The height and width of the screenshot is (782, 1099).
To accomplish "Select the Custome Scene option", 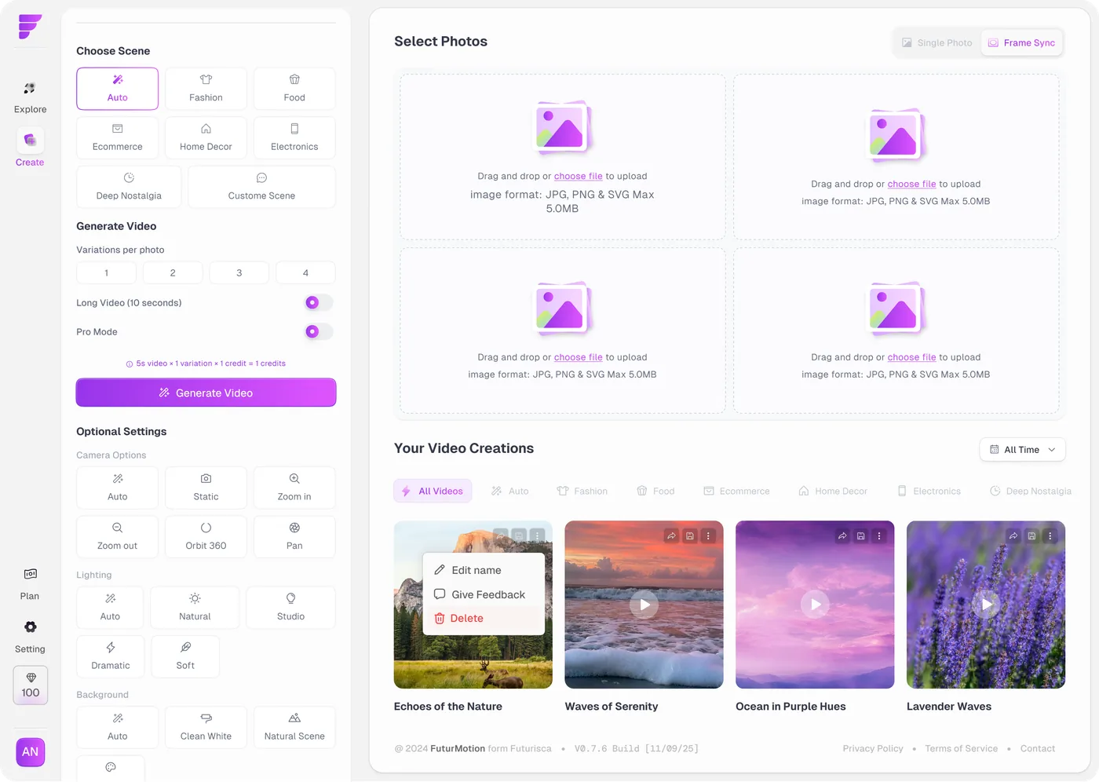I will (x=261, y=187).
